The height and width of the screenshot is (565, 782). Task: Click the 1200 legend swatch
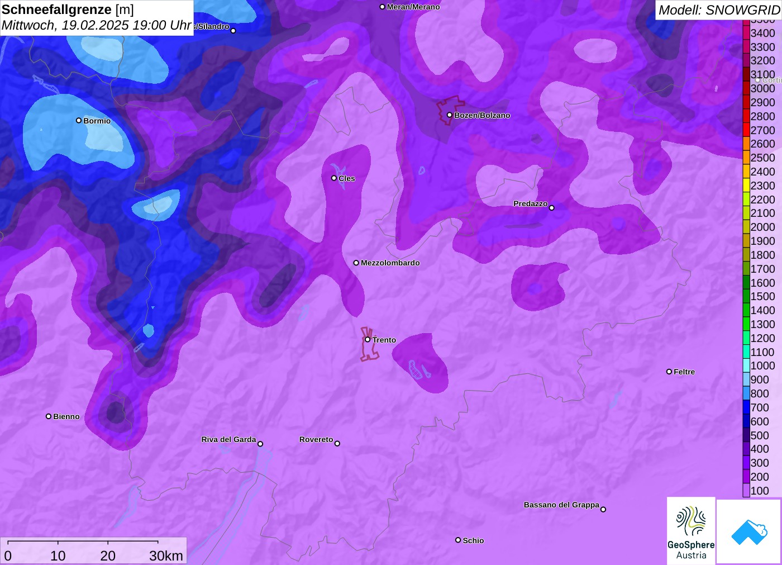[746, 338]
